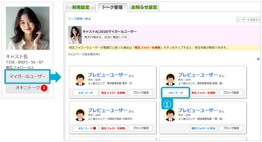Click the avatar icon of the 60代 user
The width and height of the screenshot is (262, 142).
click(79, 79)
